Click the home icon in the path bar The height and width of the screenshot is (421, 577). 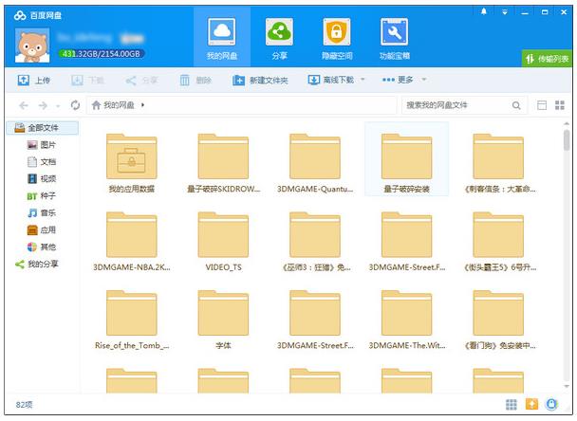tap(96, 105)
